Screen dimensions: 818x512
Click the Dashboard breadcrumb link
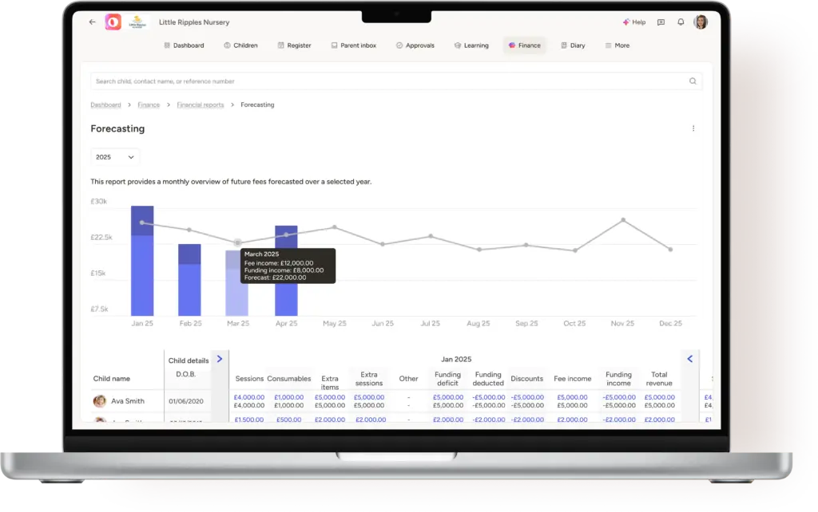coord(105,105)
